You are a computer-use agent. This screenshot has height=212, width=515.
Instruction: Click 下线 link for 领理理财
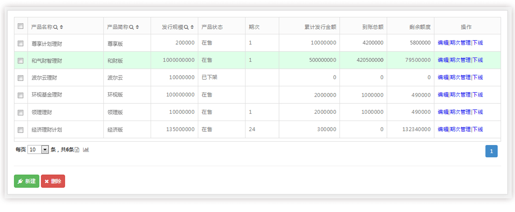478,112
